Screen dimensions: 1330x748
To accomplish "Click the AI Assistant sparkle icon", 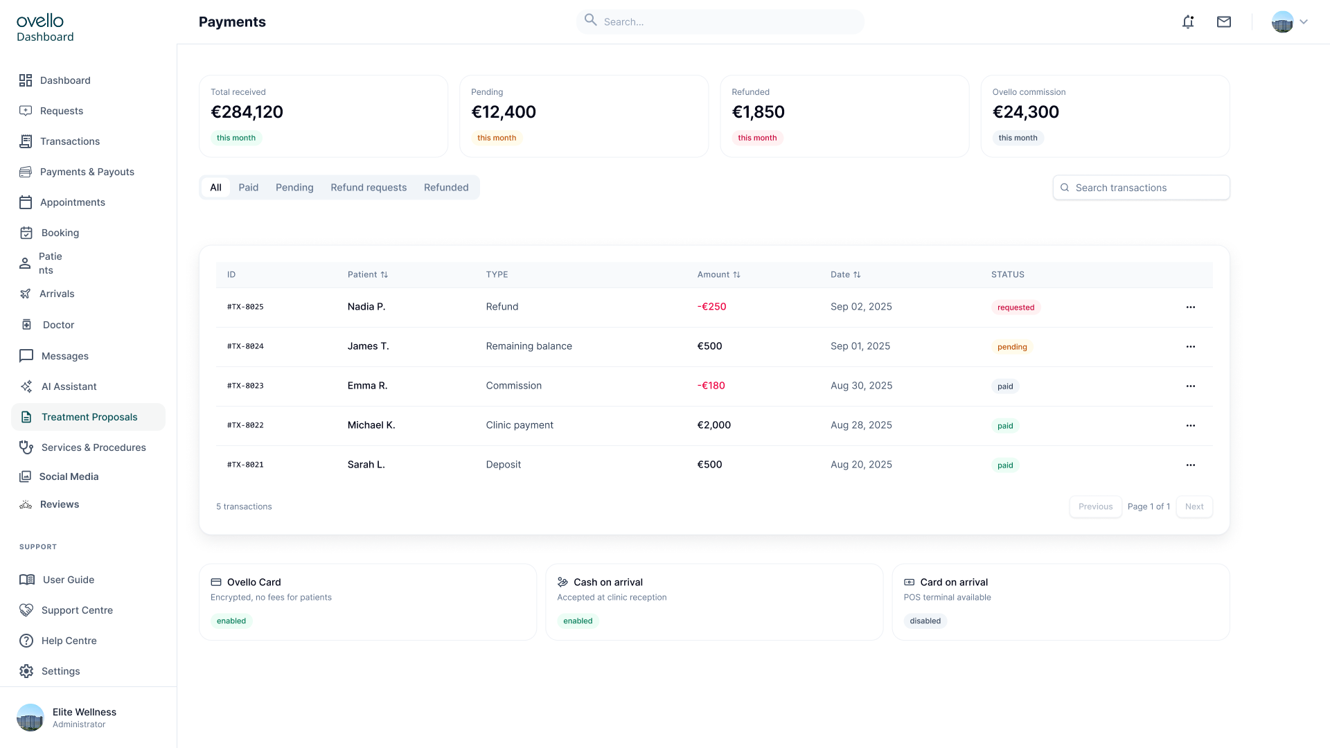I will [26, 386].
